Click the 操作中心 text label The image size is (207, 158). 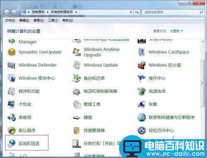click(157, 78)
